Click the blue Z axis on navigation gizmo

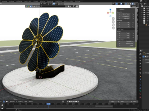pos(111,10)
